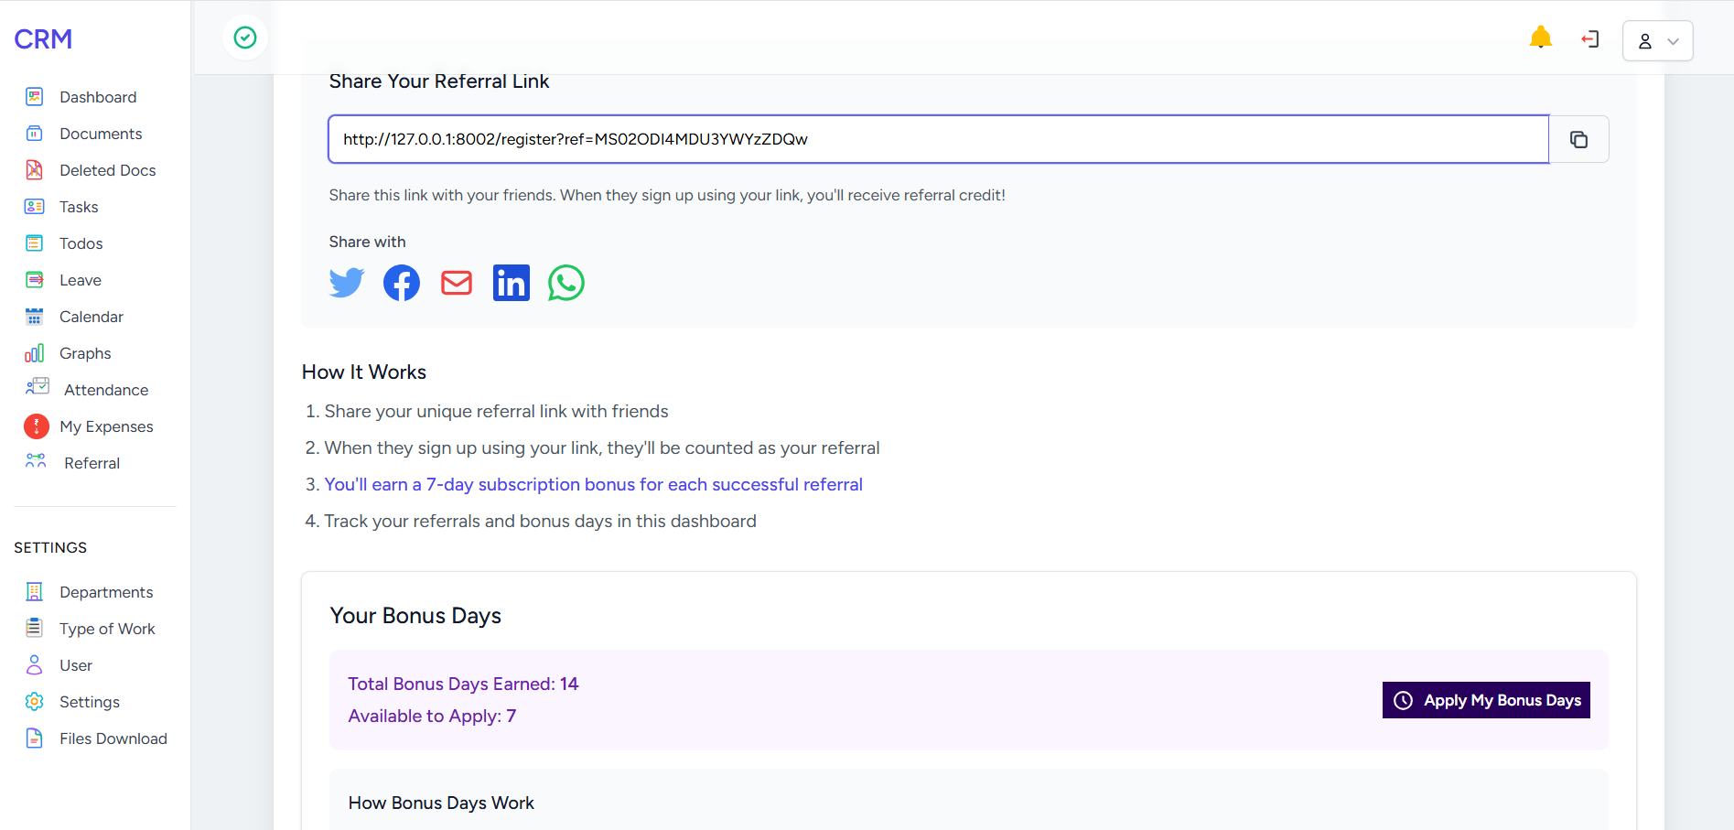The image size is (1734, 830).
Task: Click the logout icon in header
Action: click(x=1590, y=39)
